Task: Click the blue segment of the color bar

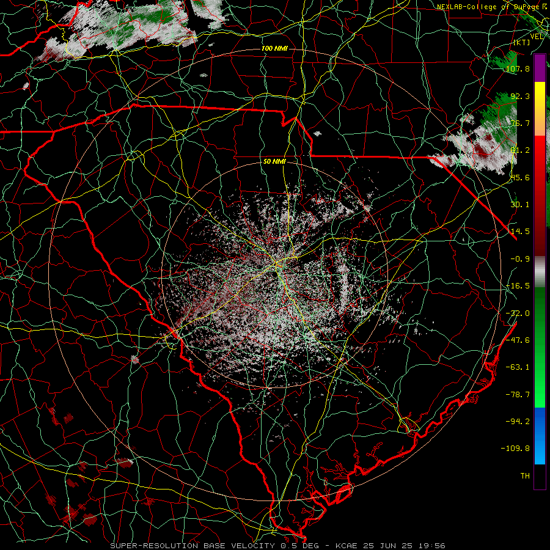Action: coord(540,436)
